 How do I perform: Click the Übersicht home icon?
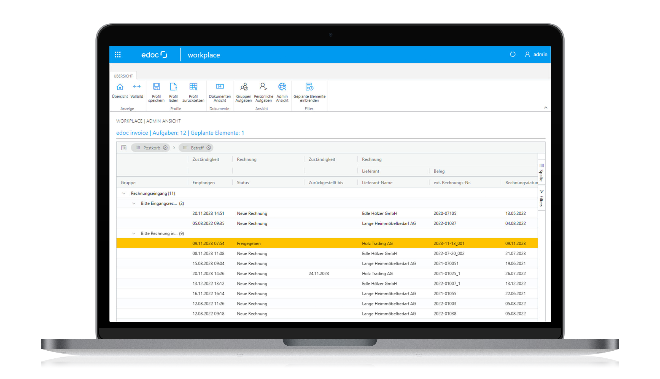point(120,87)
